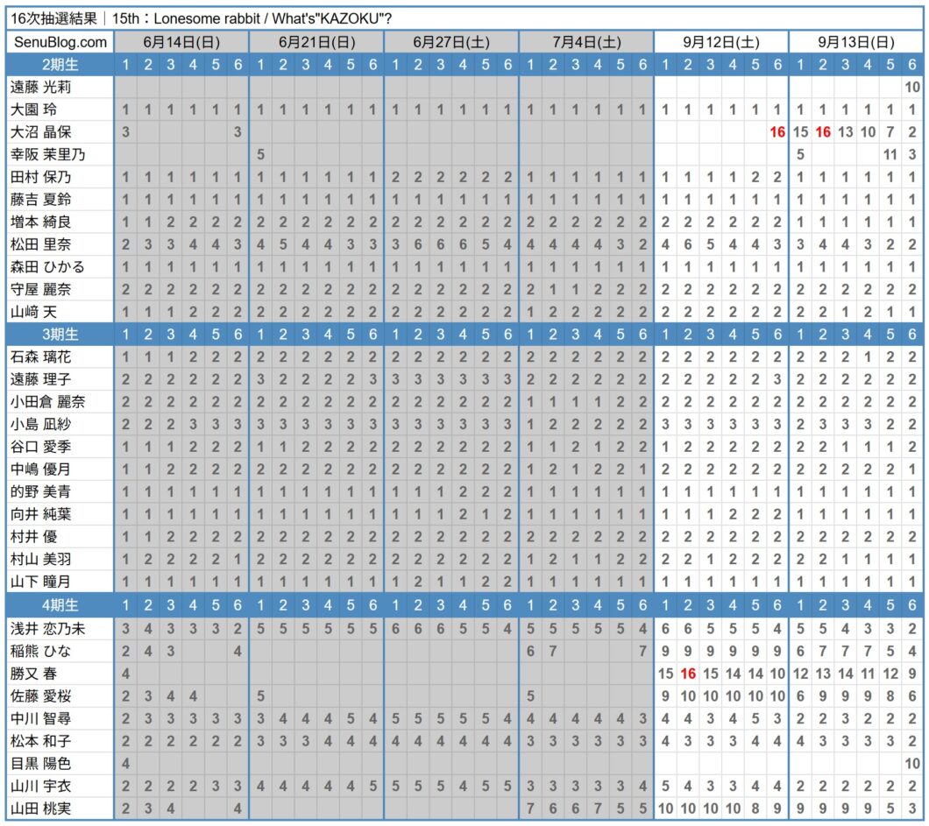Click the 9月12日(土) date header
929x826 pixels.
point(721,42)
